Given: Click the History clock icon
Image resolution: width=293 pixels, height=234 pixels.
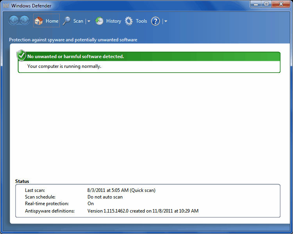Looking at the screenshot, I should (99, 21).
